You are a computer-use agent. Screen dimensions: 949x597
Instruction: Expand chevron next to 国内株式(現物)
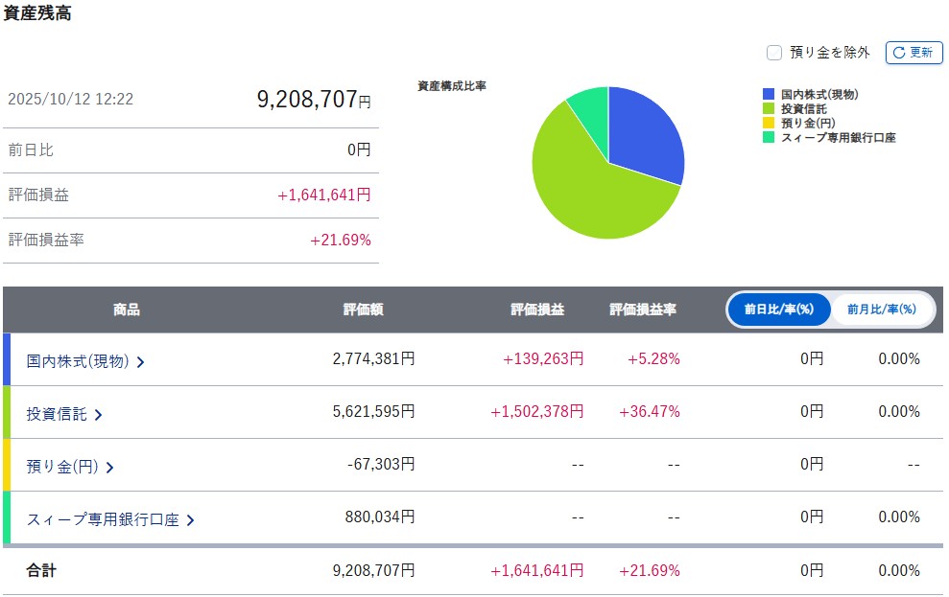(141, 362)
